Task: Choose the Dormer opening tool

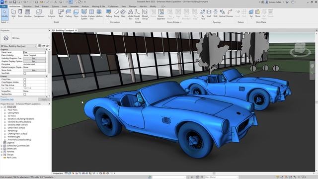Action: (230, 13)
